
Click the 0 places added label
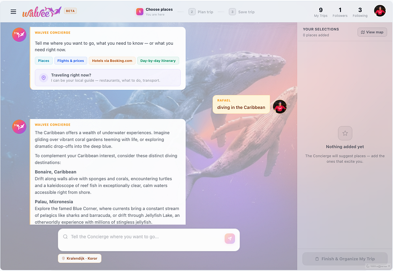(316, 35)
